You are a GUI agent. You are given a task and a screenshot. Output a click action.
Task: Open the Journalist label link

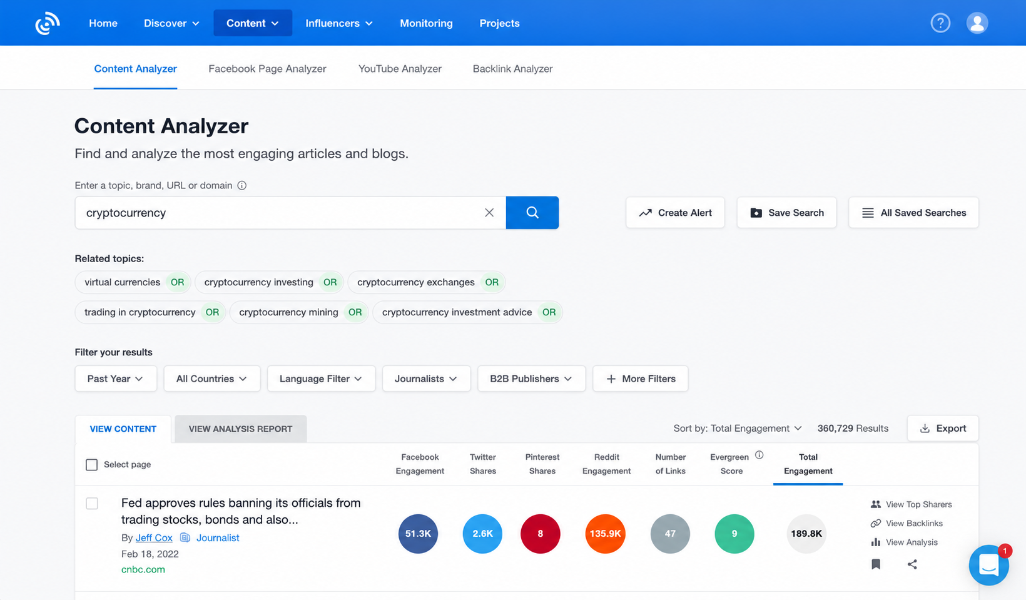point(218,538)
